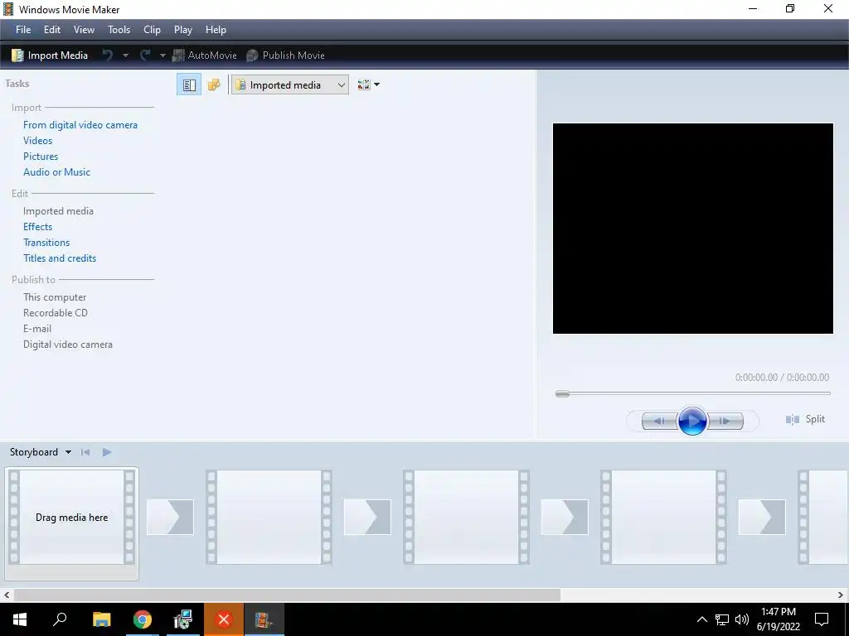Open the Transitions link
This screenshot has height=636, width=849.
click(46, 243)
